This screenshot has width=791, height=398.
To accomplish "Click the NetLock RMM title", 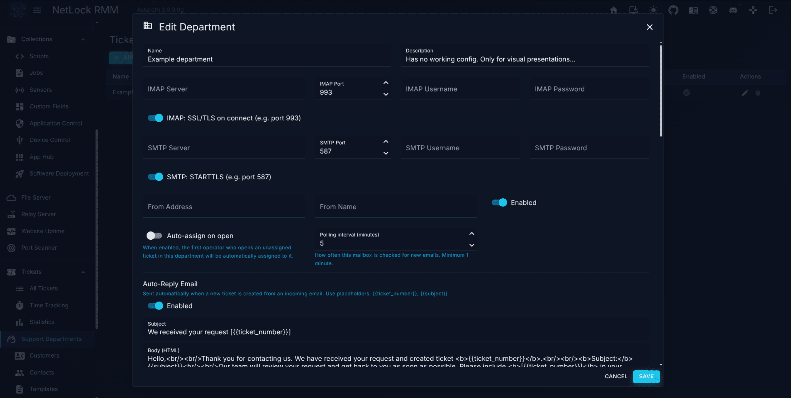I will [85, 10].
